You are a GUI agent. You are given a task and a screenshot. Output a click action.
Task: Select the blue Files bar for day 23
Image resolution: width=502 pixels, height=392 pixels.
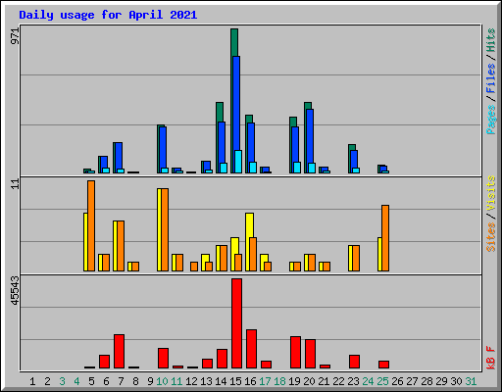[354, 159]
